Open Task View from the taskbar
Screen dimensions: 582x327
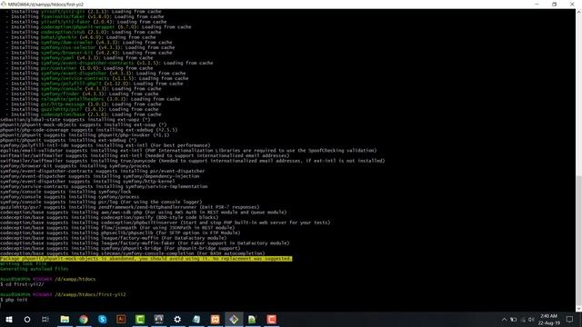click(x=45, y=319)
